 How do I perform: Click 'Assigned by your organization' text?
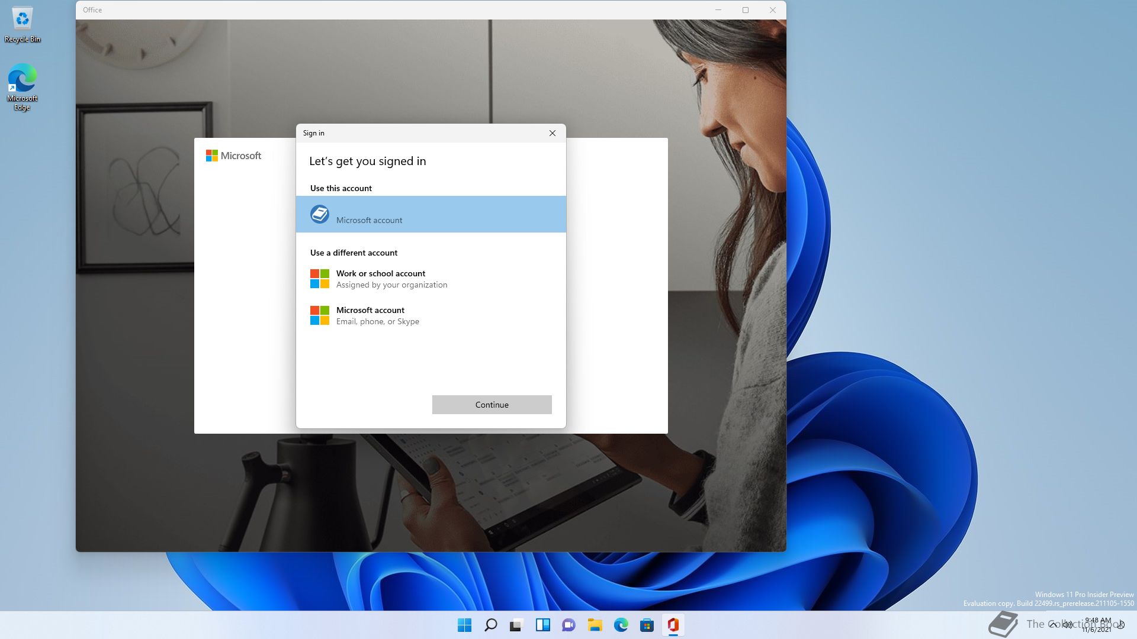[391, 285]
